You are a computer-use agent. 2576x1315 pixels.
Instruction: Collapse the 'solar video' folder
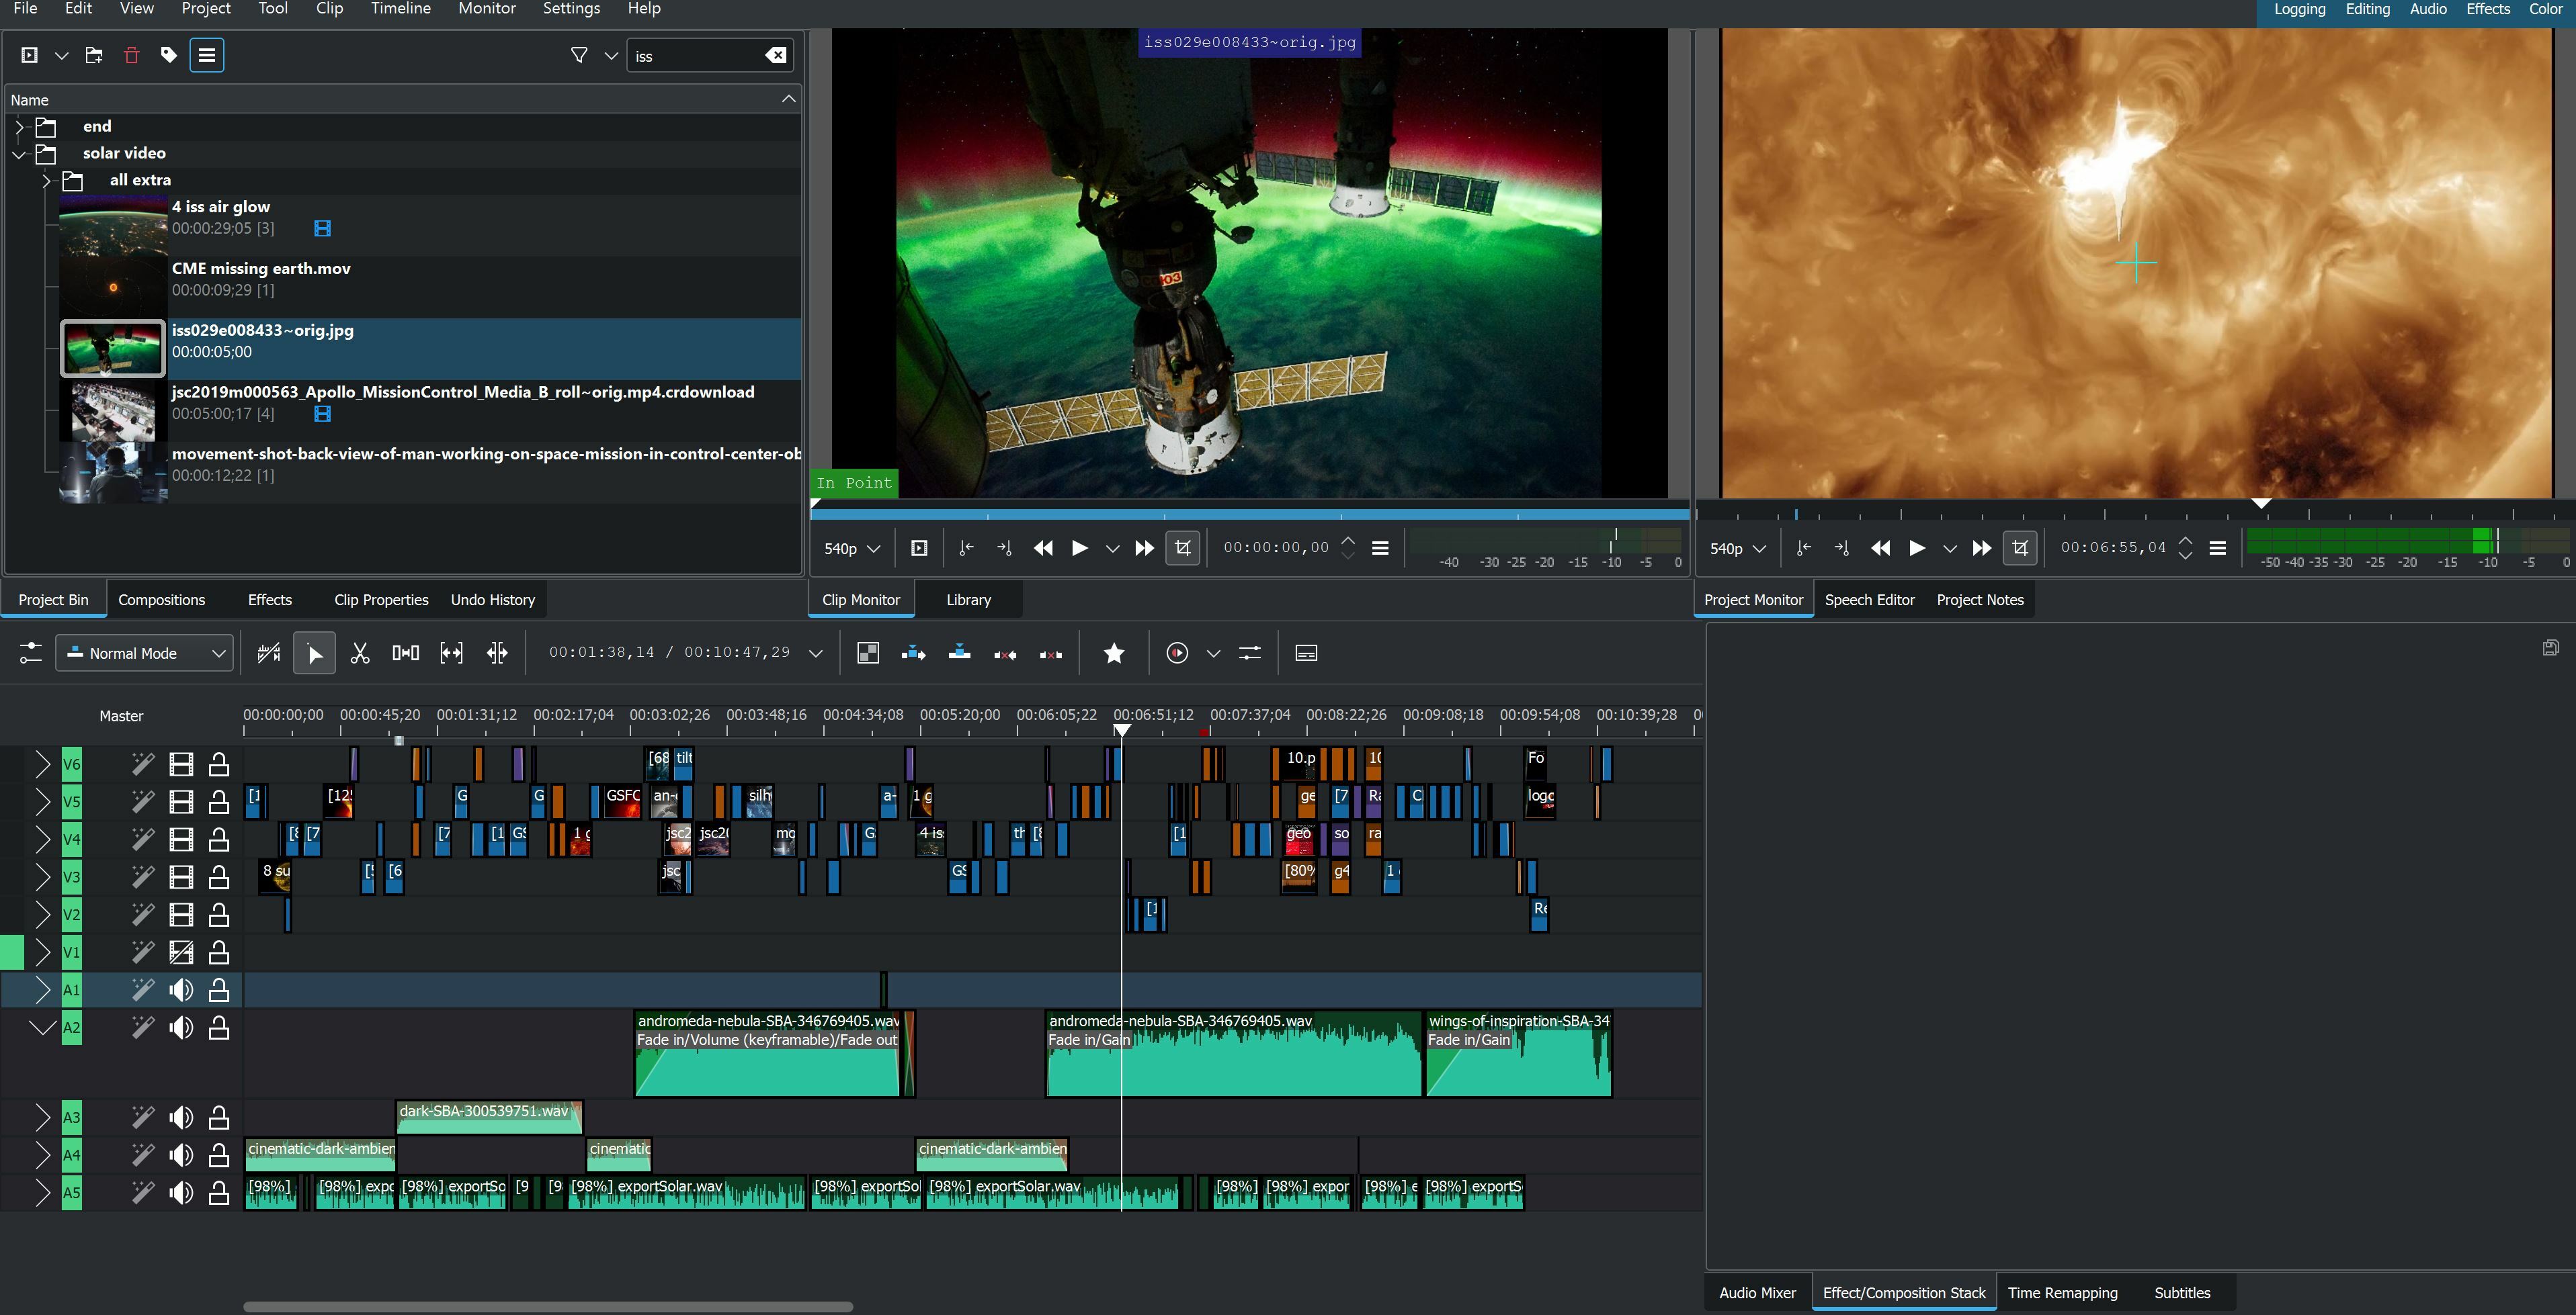coord(19,154)
